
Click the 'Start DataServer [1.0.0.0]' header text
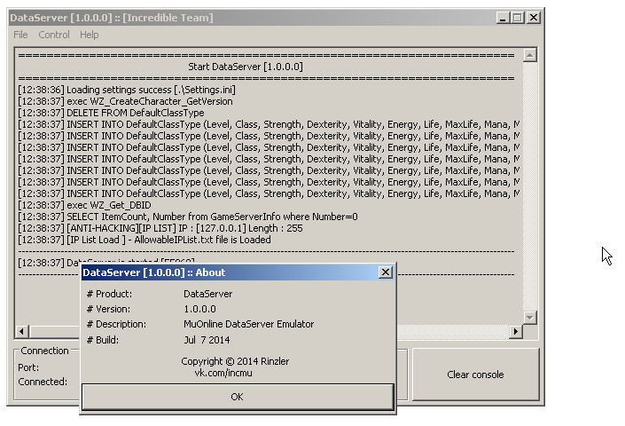(x=246, y=67)
